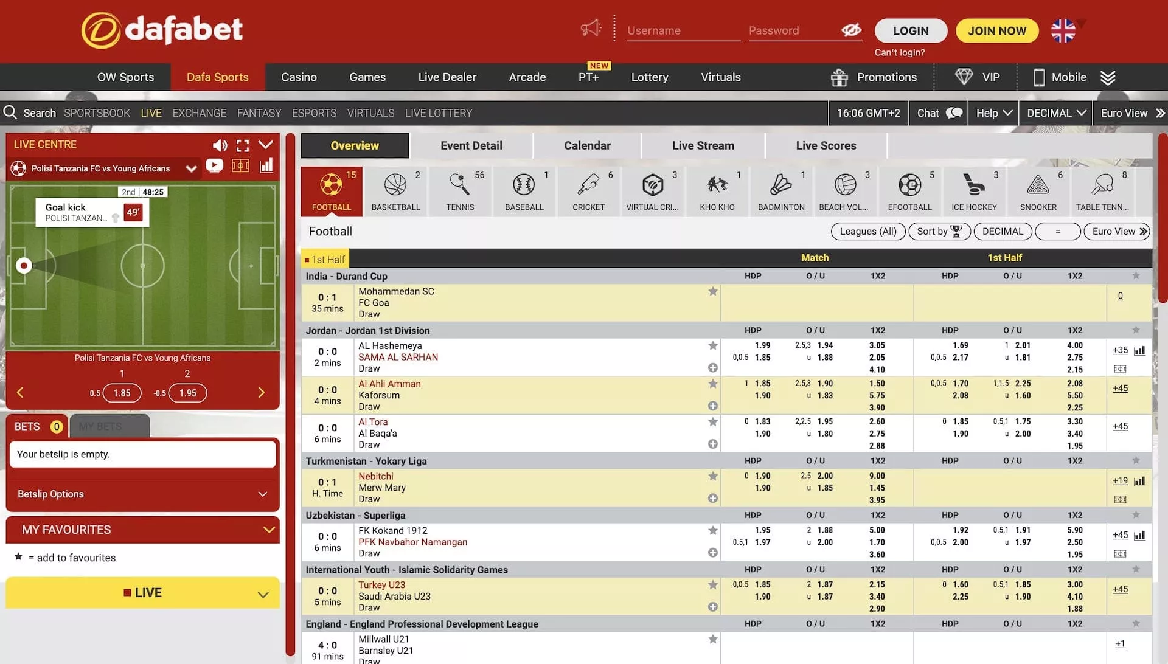
Task: Expand Betslip Options section
Action: click(x=142, y=494)
